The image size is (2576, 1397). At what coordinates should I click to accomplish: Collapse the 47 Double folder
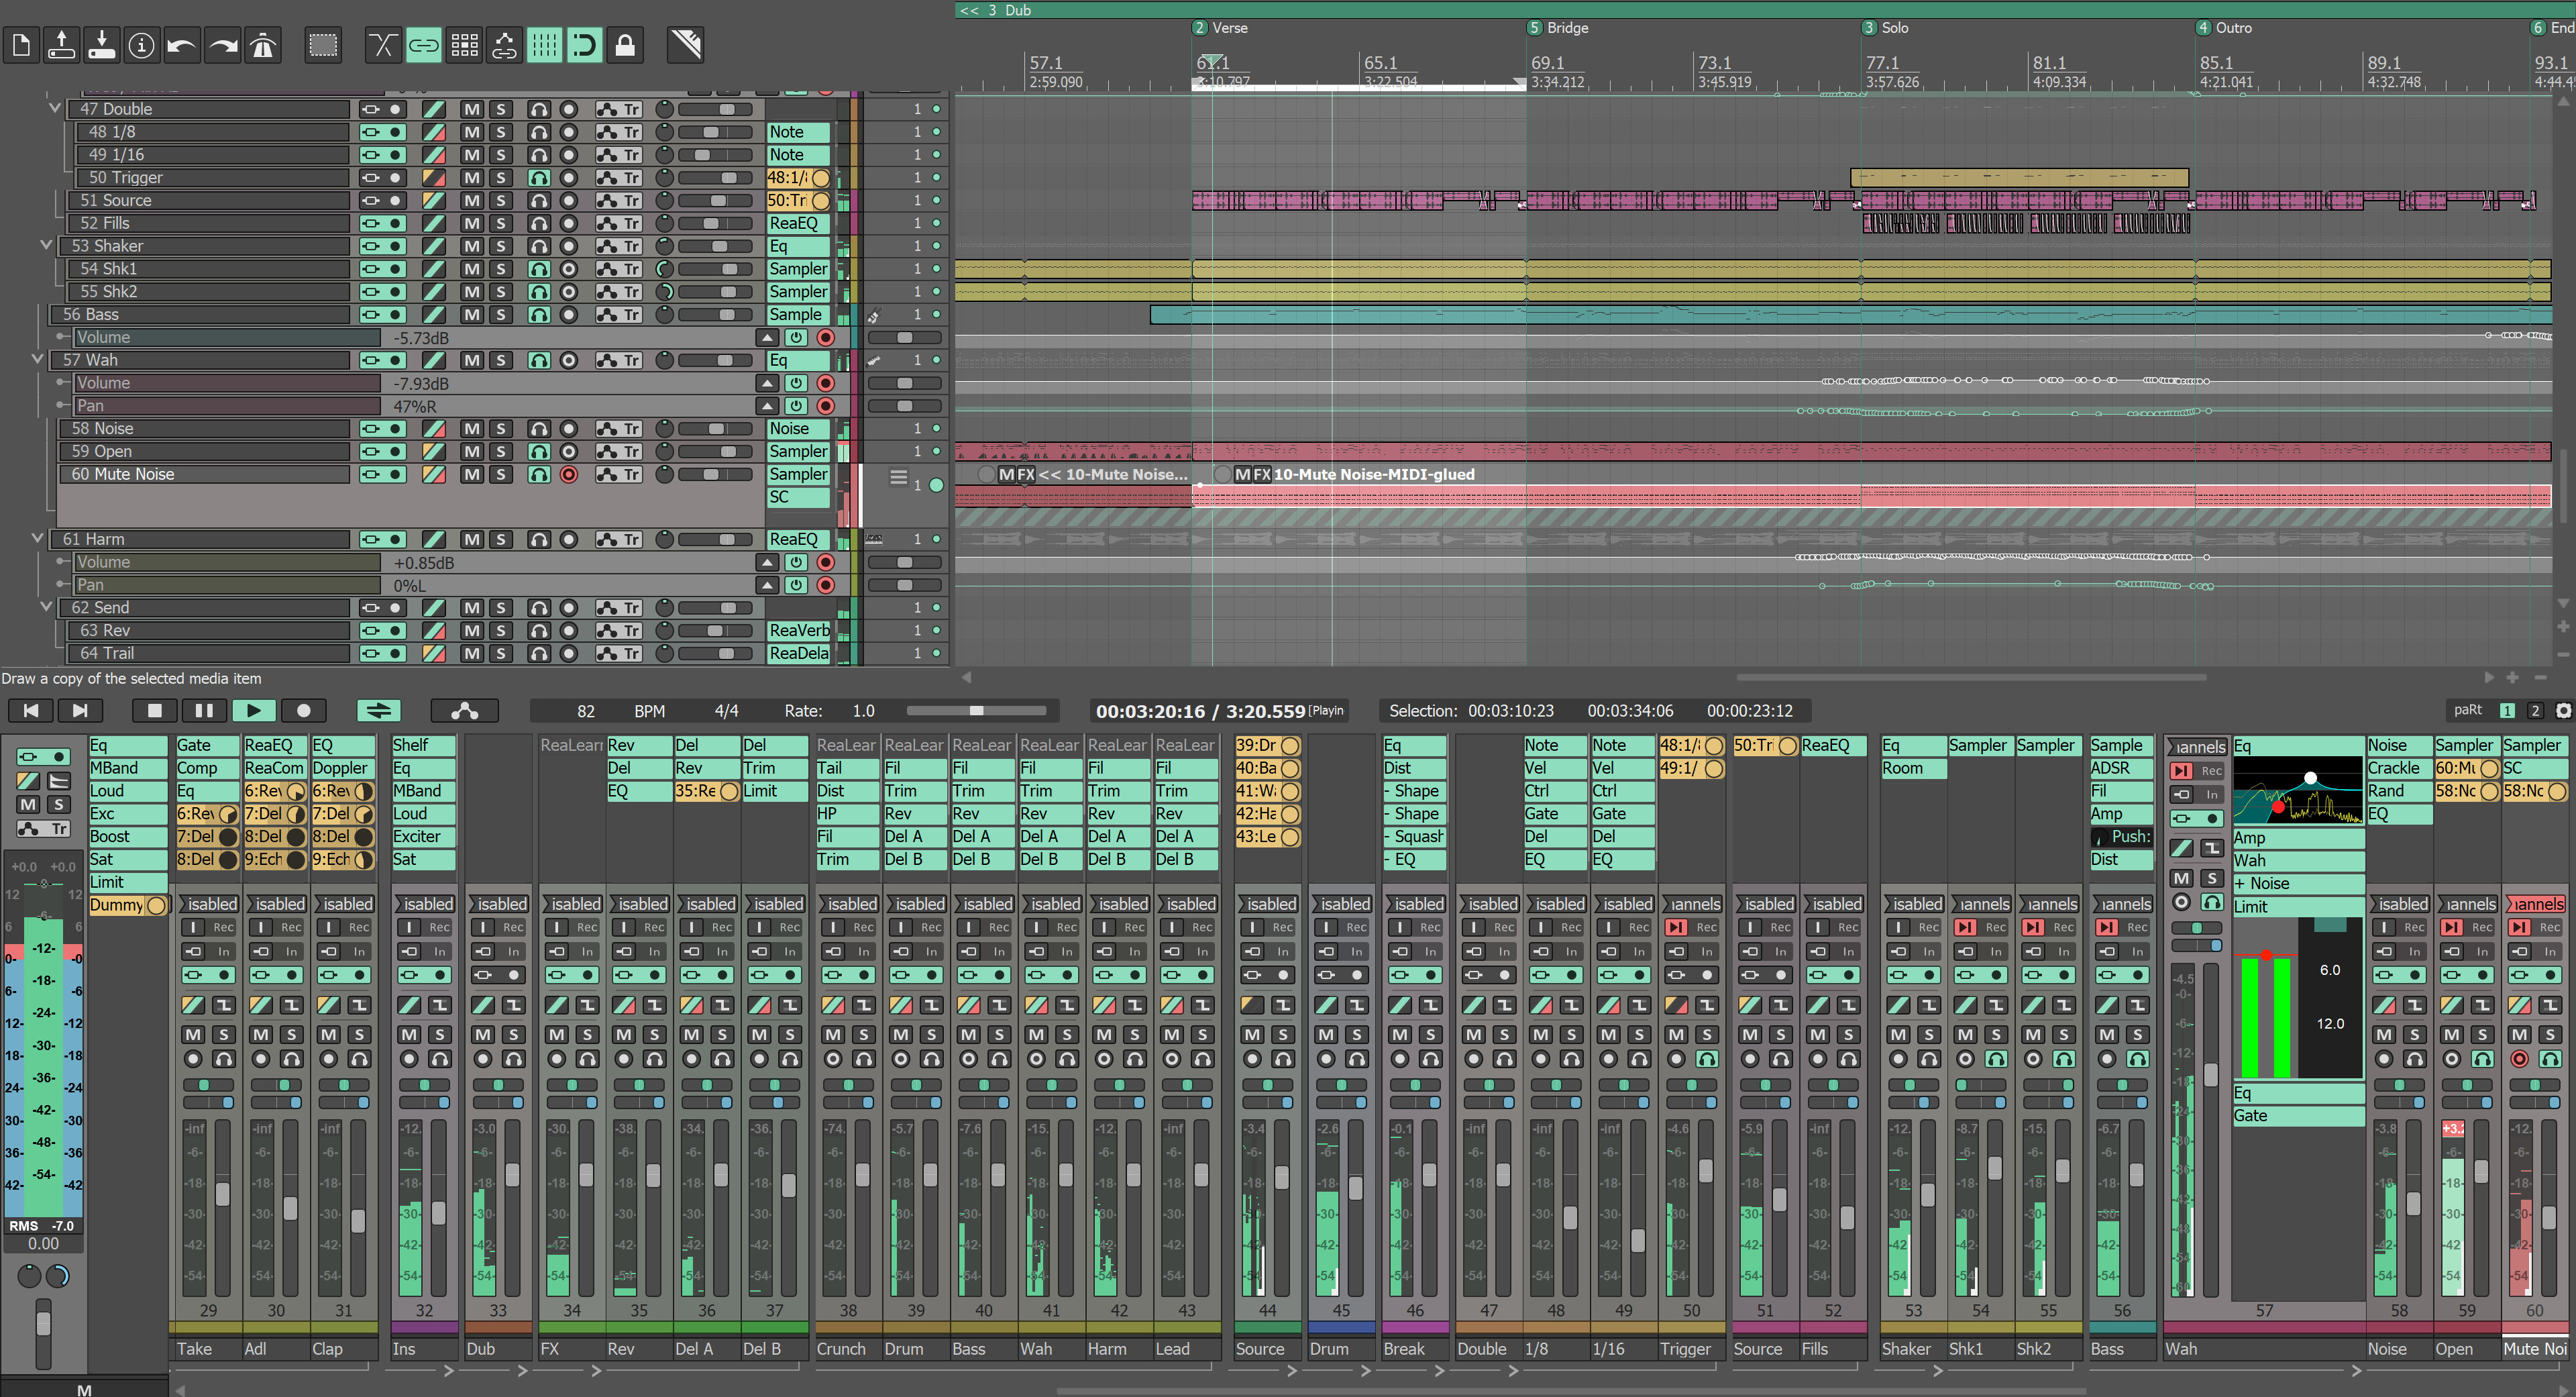(55, 108)
